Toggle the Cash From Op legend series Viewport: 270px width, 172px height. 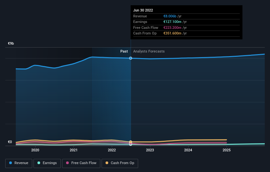coord(120,163)
